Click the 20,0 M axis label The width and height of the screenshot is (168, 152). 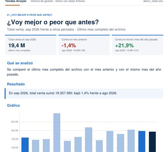coord(14,131)
